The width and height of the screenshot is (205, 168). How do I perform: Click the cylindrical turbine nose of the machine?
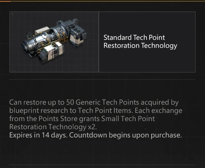click(29, 45)
